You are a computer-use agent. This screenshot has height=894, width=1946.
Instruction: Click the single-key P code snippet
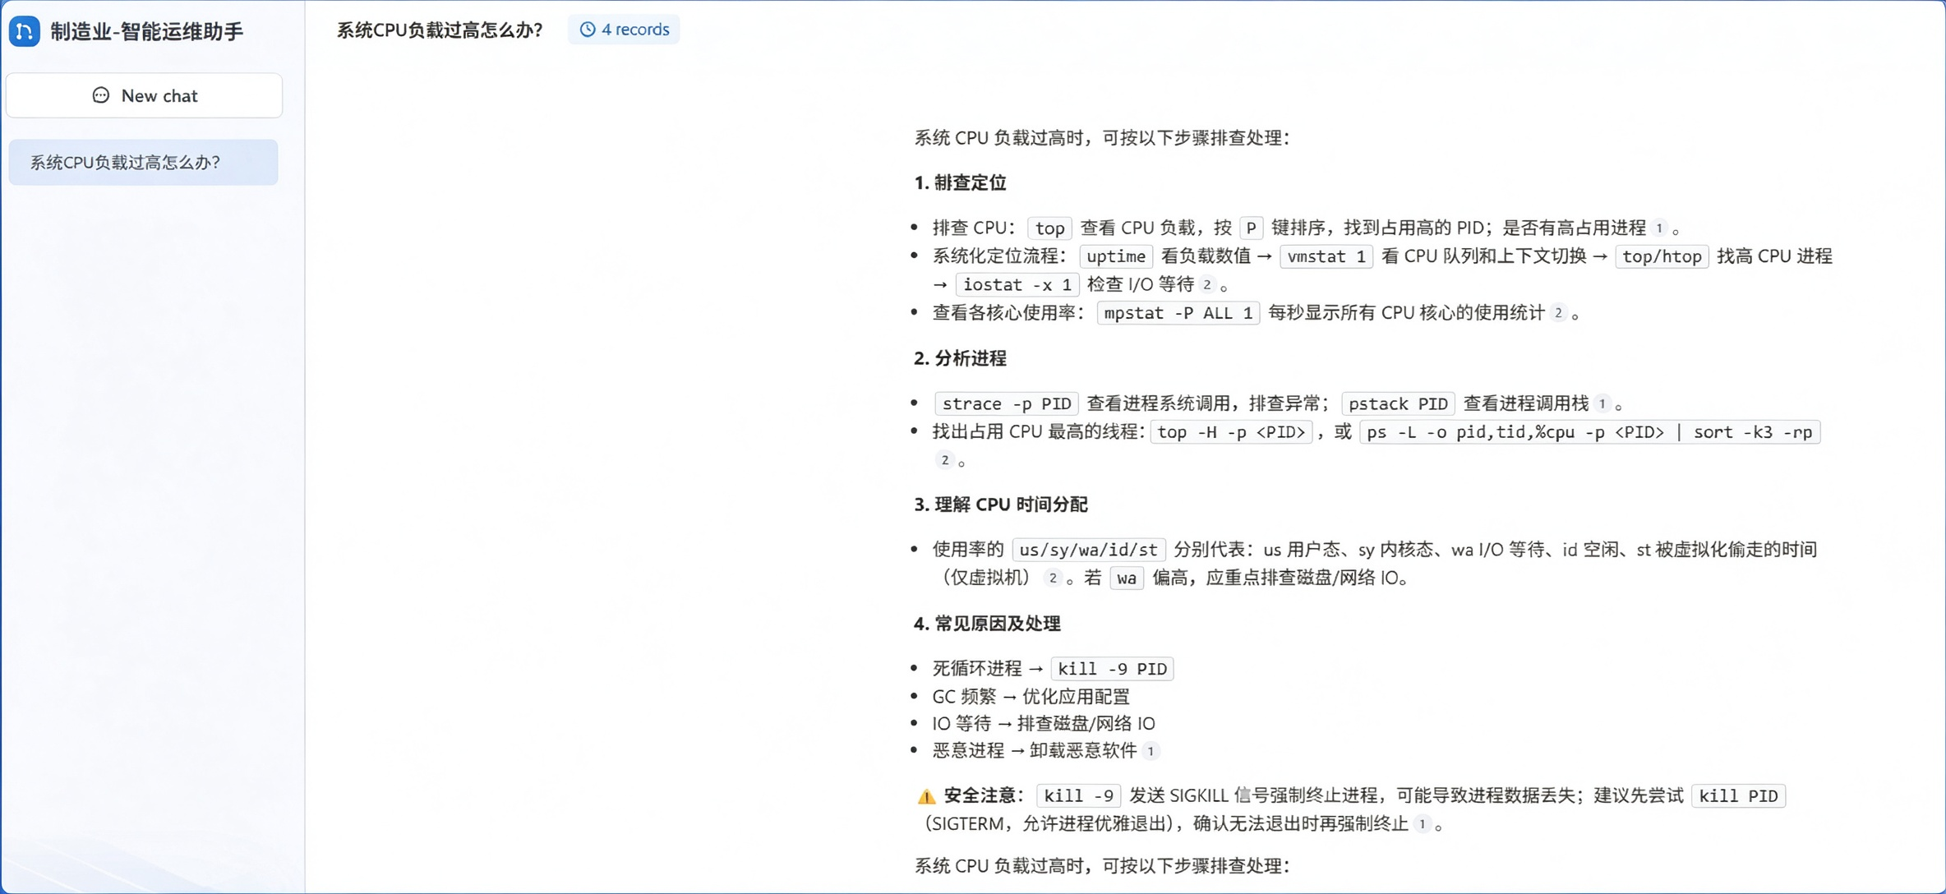point(1251,228)
